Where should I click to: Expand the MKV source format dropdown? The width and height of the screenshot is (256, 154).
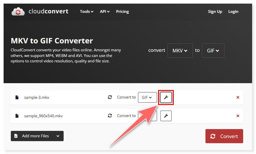[180, 51]
